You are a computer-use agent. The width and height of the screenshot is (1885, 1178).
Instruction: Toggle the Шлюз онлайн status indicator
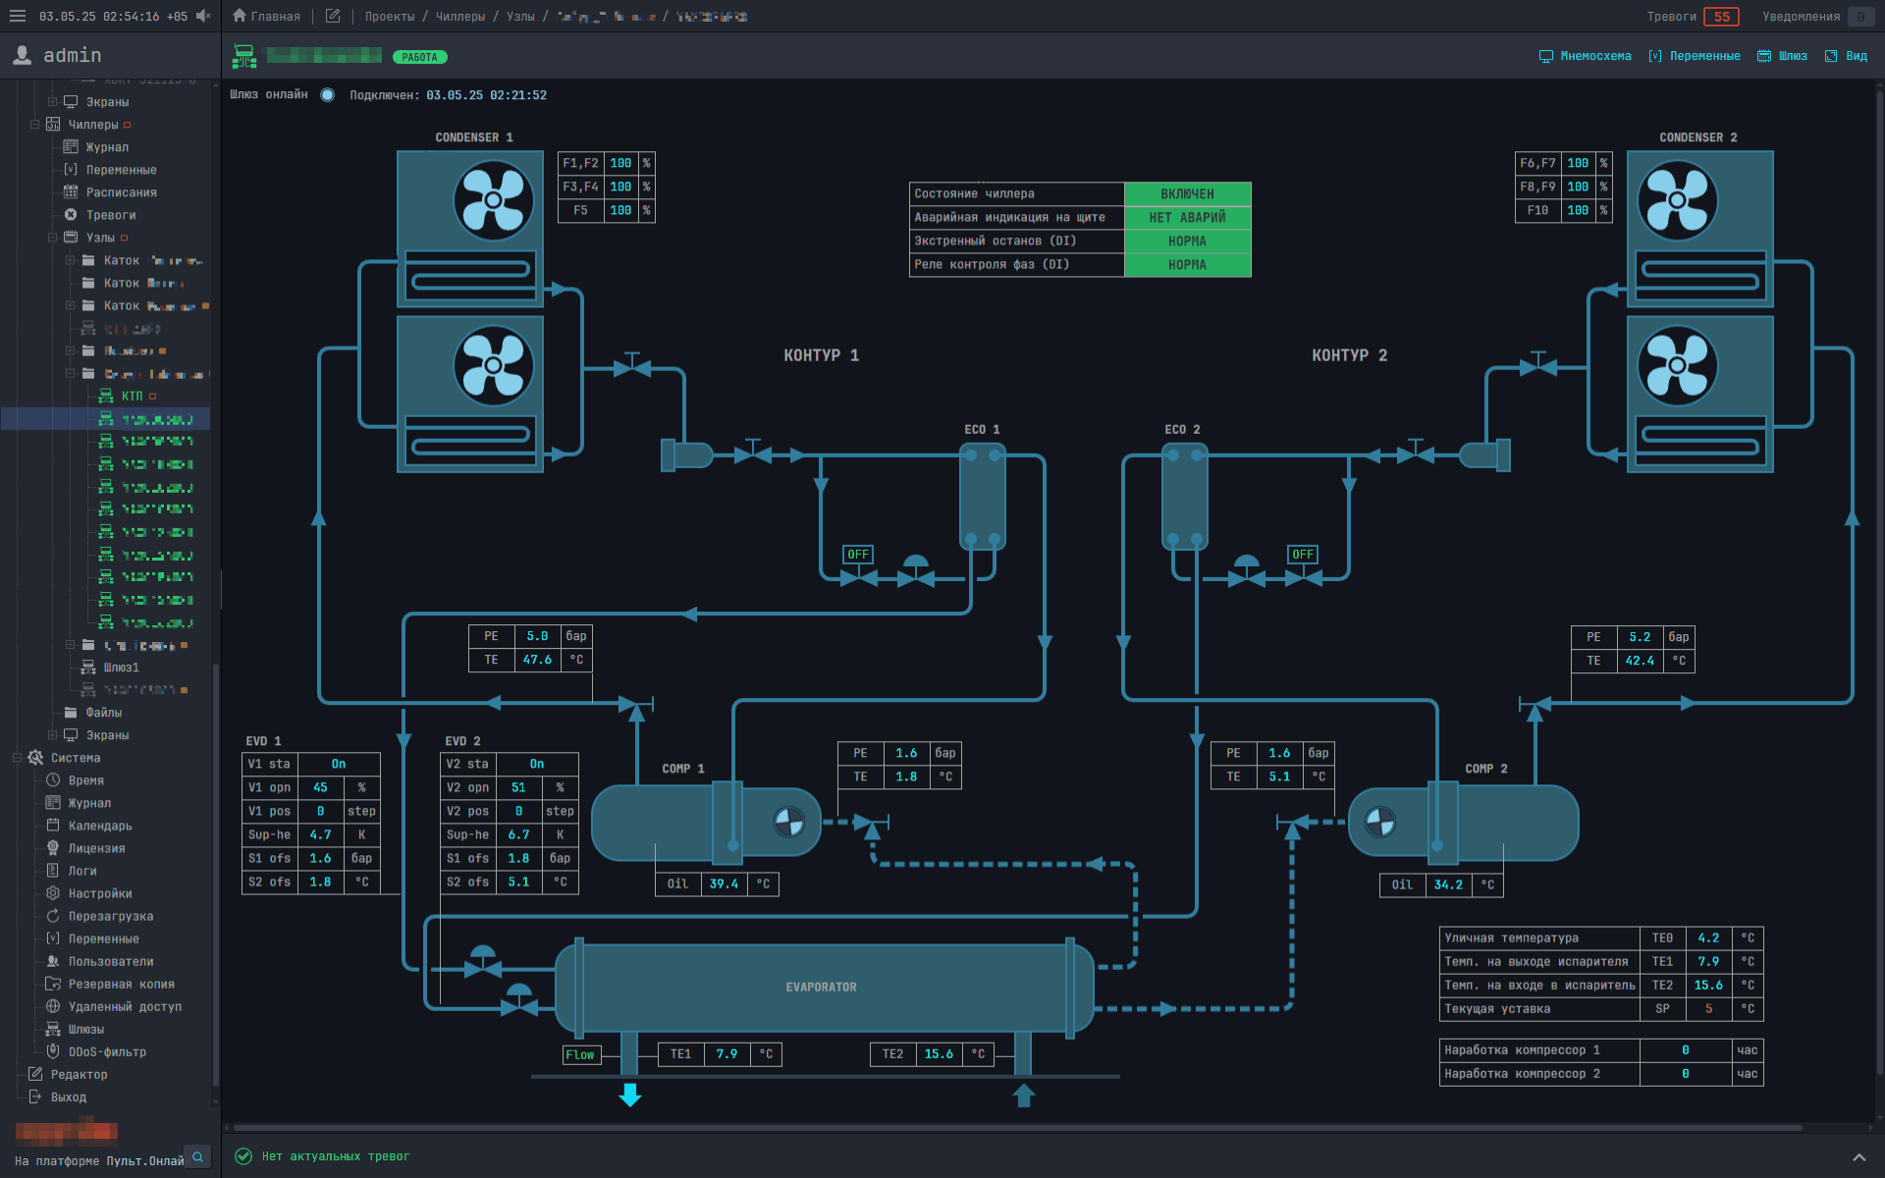tap(327, 95)
